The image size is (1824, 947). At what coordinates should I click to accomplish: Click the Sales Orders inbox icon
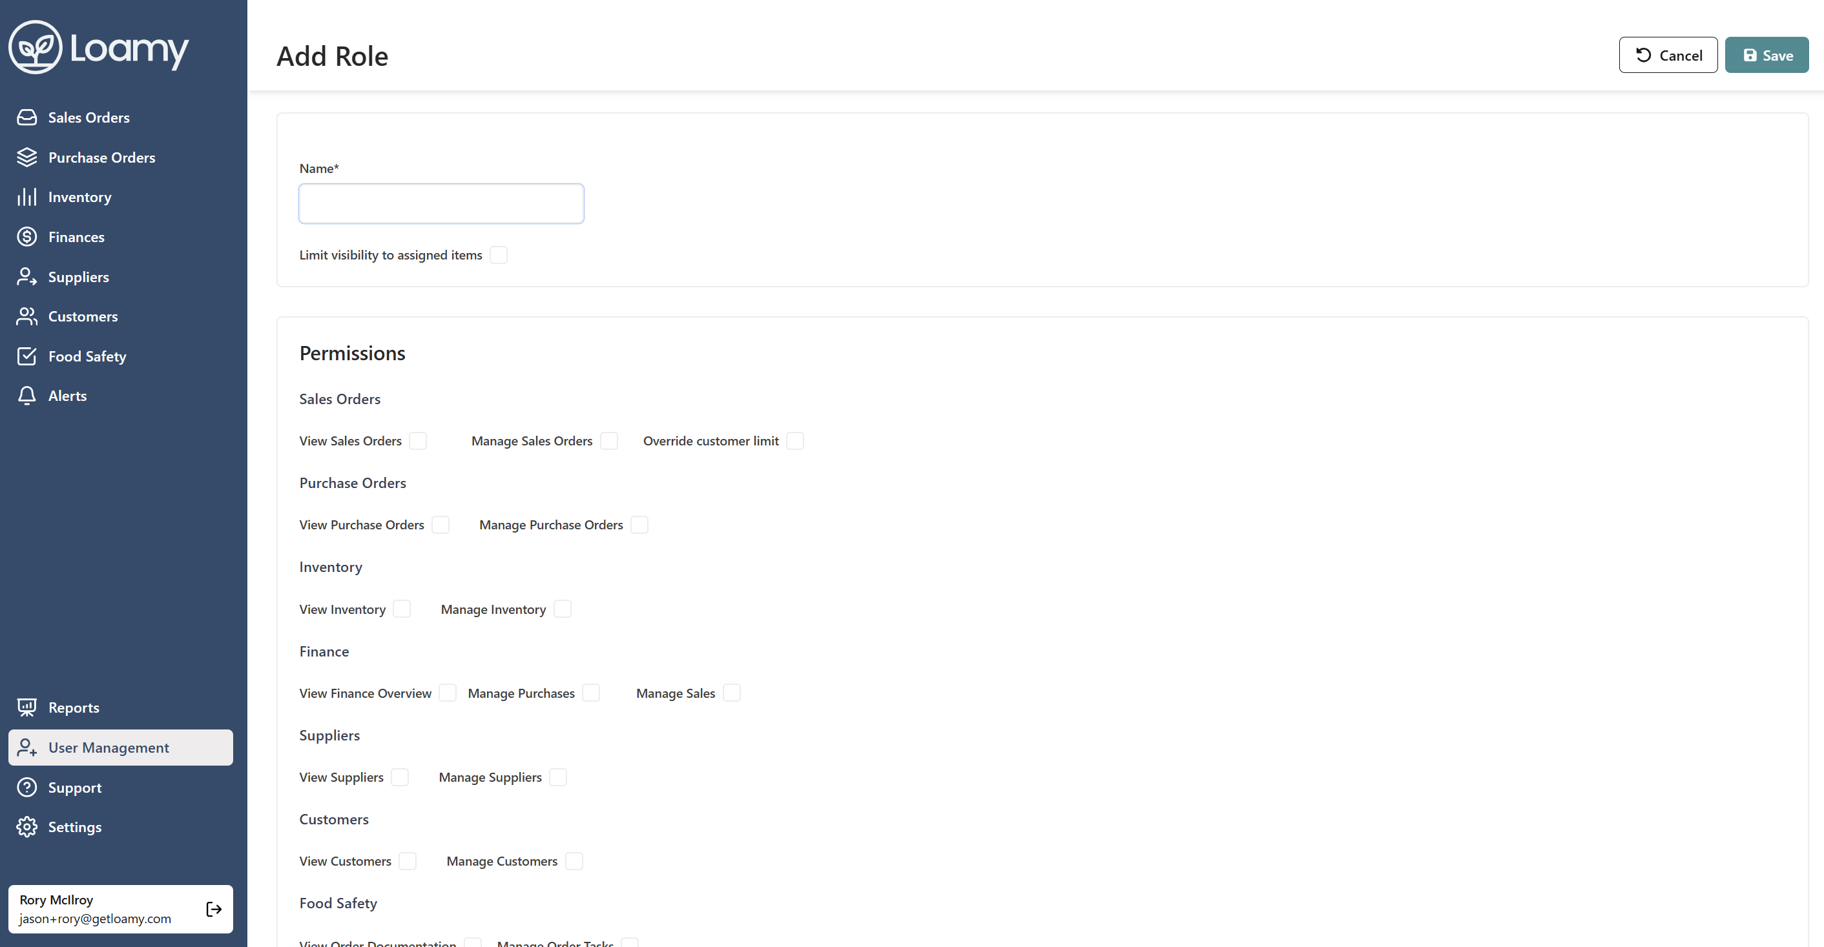(x=27, y=117)
